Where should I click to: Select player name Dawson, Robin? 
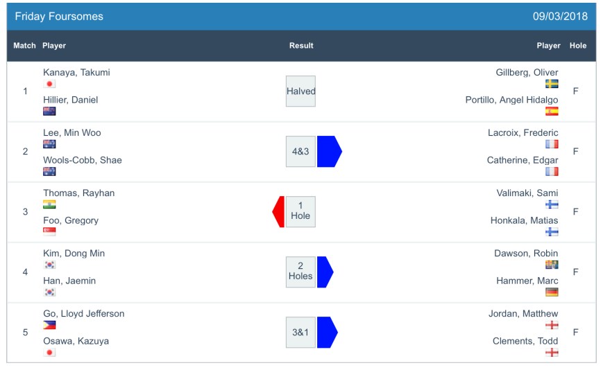(527, 253)
